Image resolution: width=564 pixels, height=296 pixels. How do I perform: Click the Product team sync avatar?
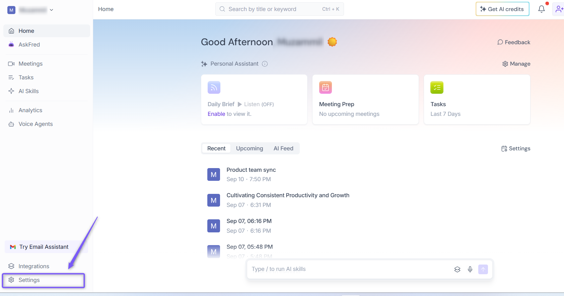click(214, 174)
